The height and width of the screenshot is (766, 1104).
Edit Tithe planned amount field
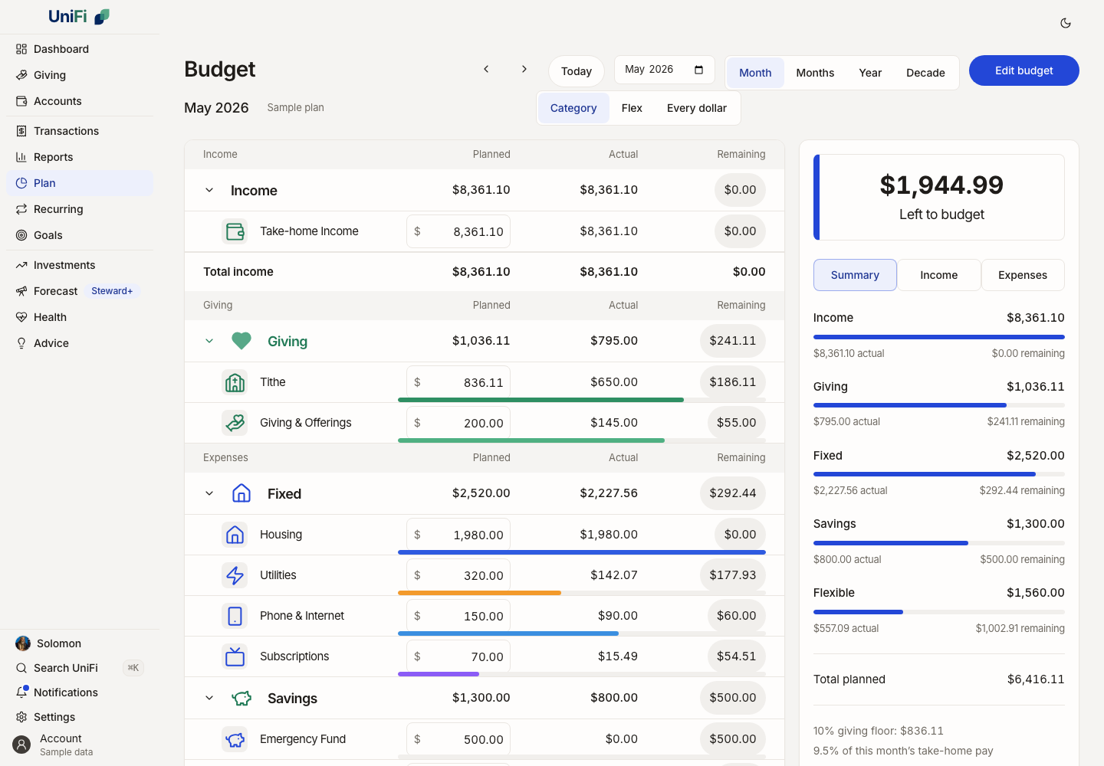tap(458, 382)
